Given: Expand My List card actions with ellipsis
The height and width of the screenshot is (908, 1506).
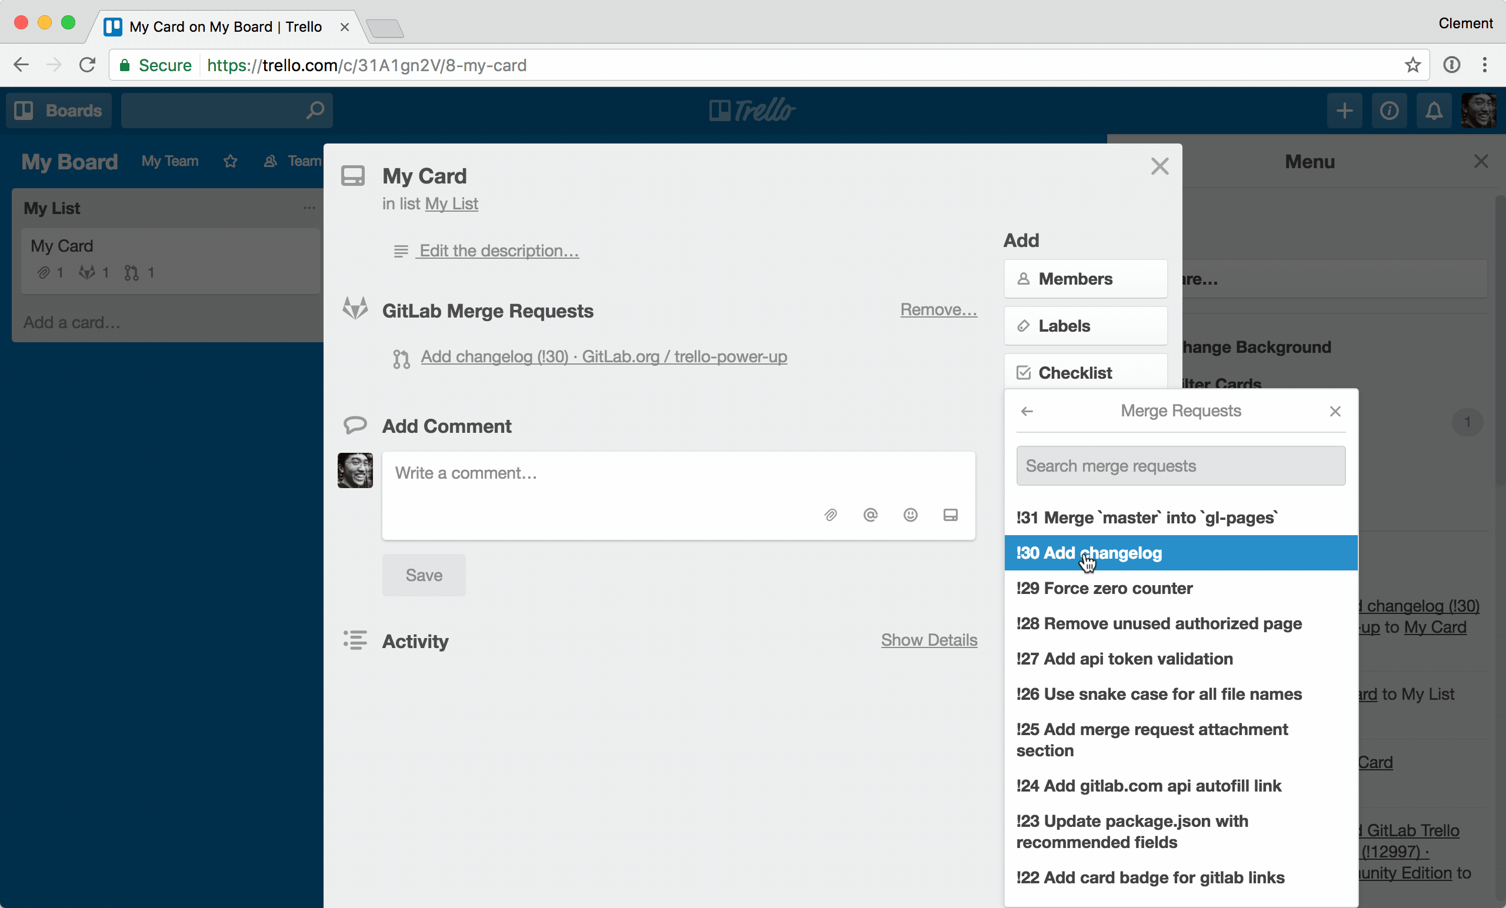Looking at the screenshot, I should [309, 208].
